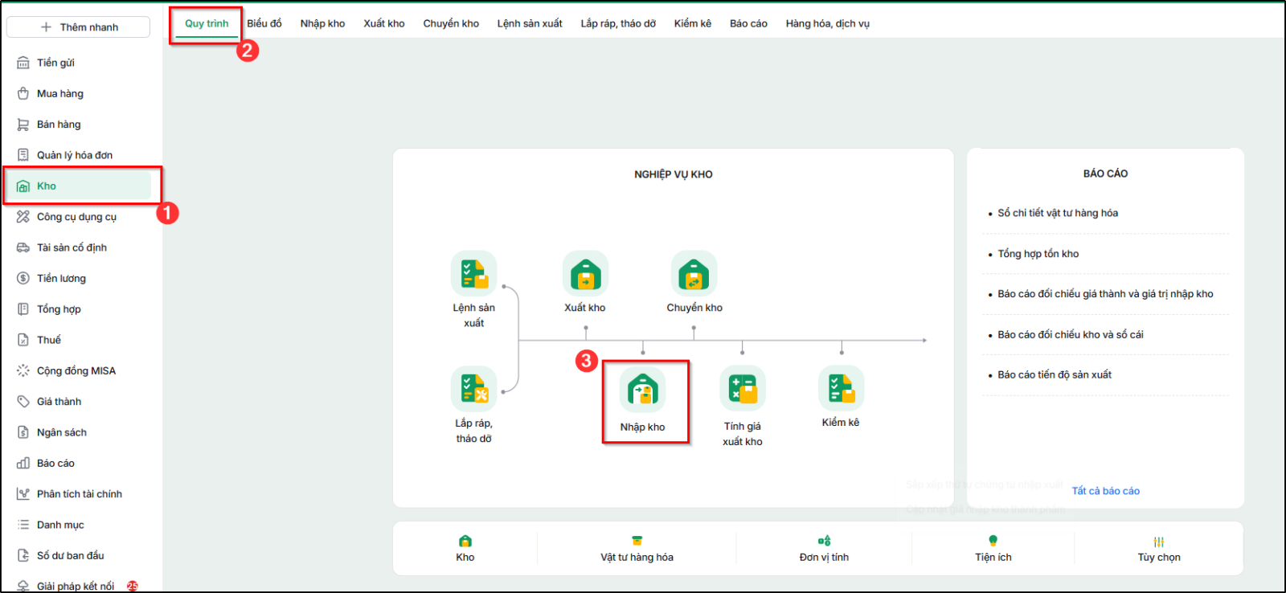Go to Quản lý hóa đơn in sidebar
This screenshot has height=593, width=1286.
point(75,155)
